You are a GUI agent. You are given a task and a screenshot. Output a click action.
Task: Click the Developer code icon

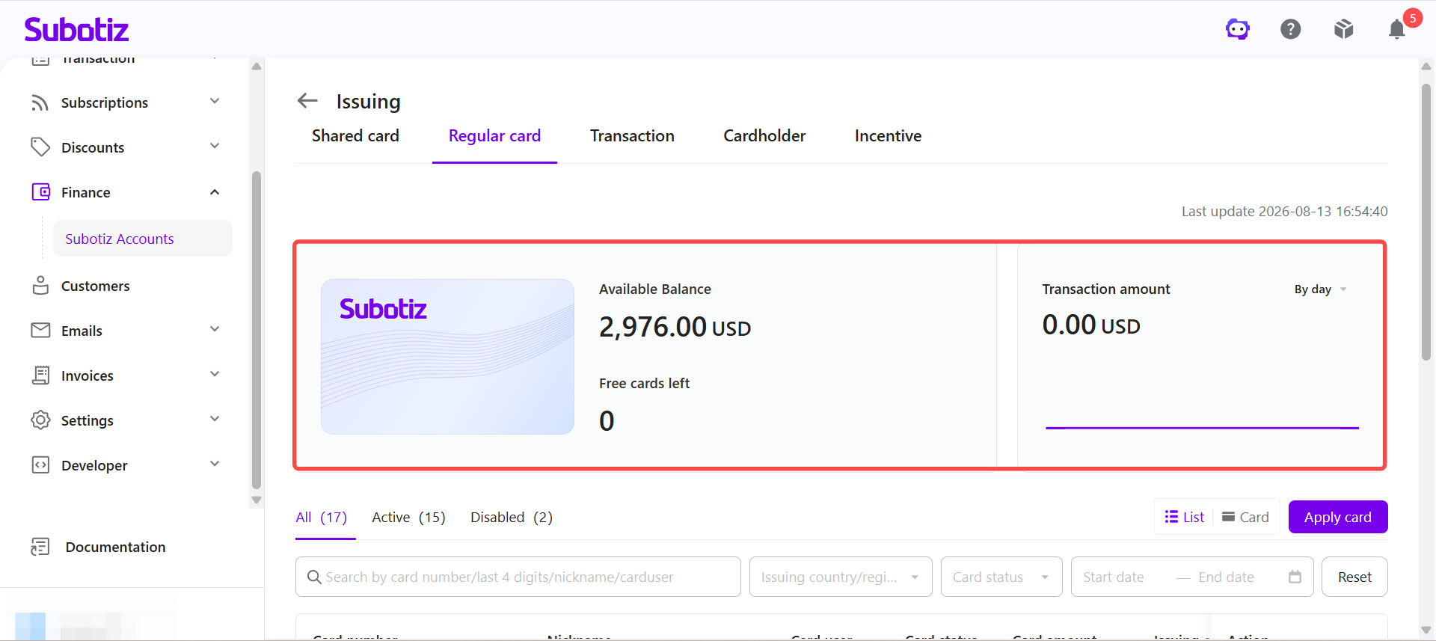pyautogui.click(x=40, y=465)
